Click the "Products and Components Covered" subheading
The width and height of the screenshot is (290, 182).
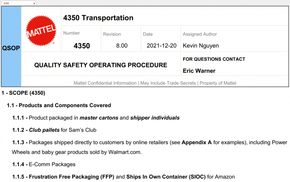point(65,105)
